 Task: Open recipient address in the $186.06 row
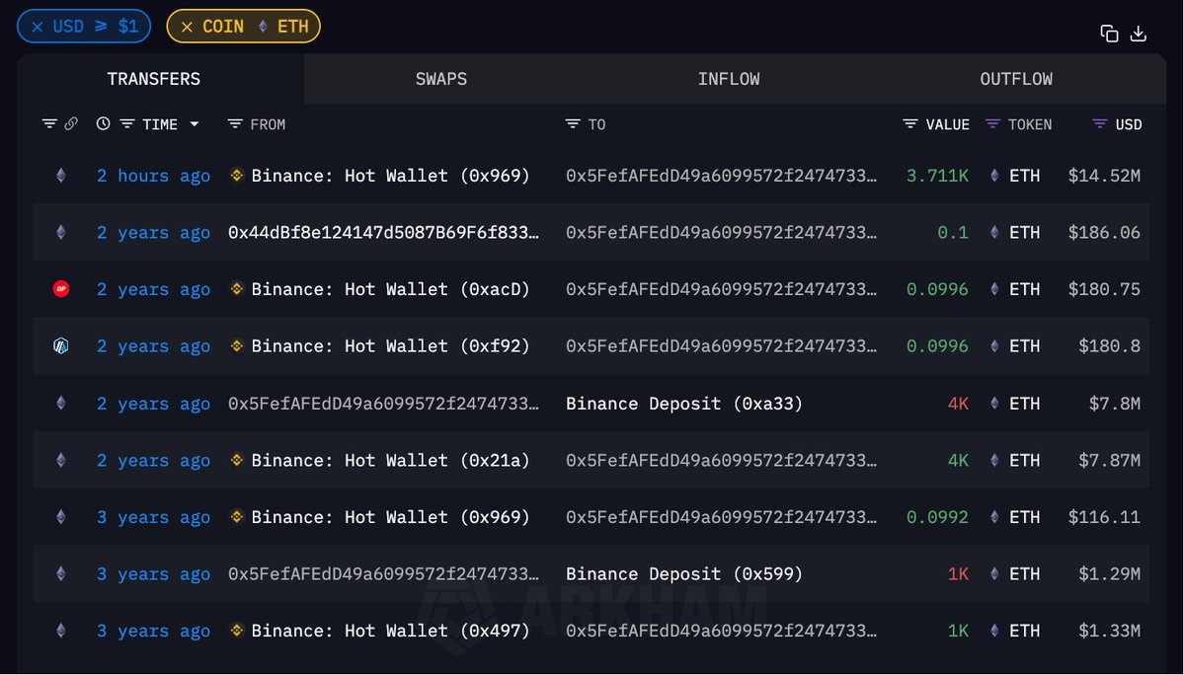[x=721, y=232]
